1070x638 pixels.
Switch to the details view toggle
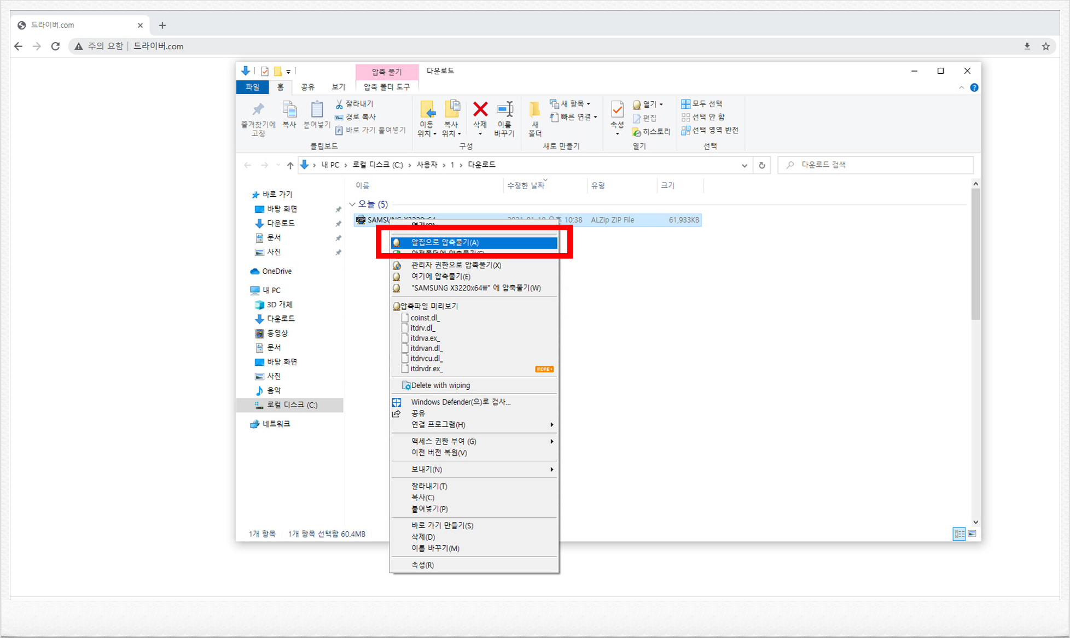[x=959, y=534]
